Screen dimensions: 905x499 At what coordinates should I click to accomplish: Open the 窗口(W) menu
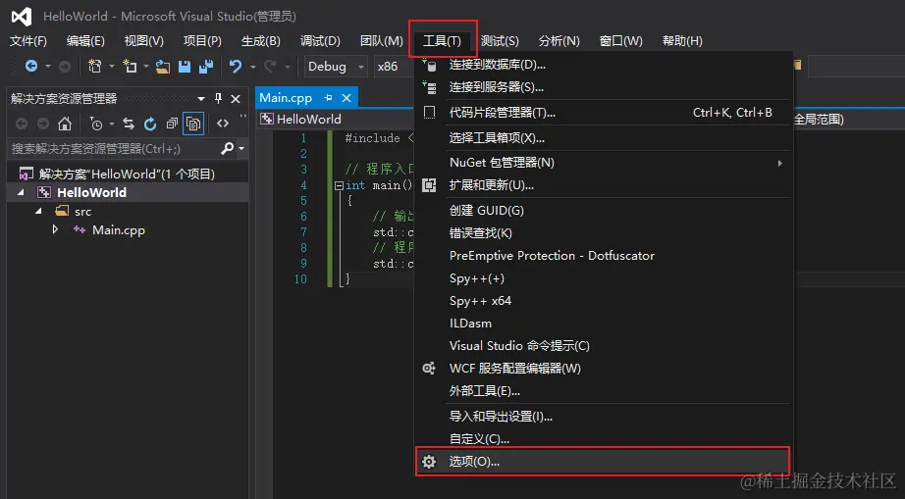click(x=620, y=41)
